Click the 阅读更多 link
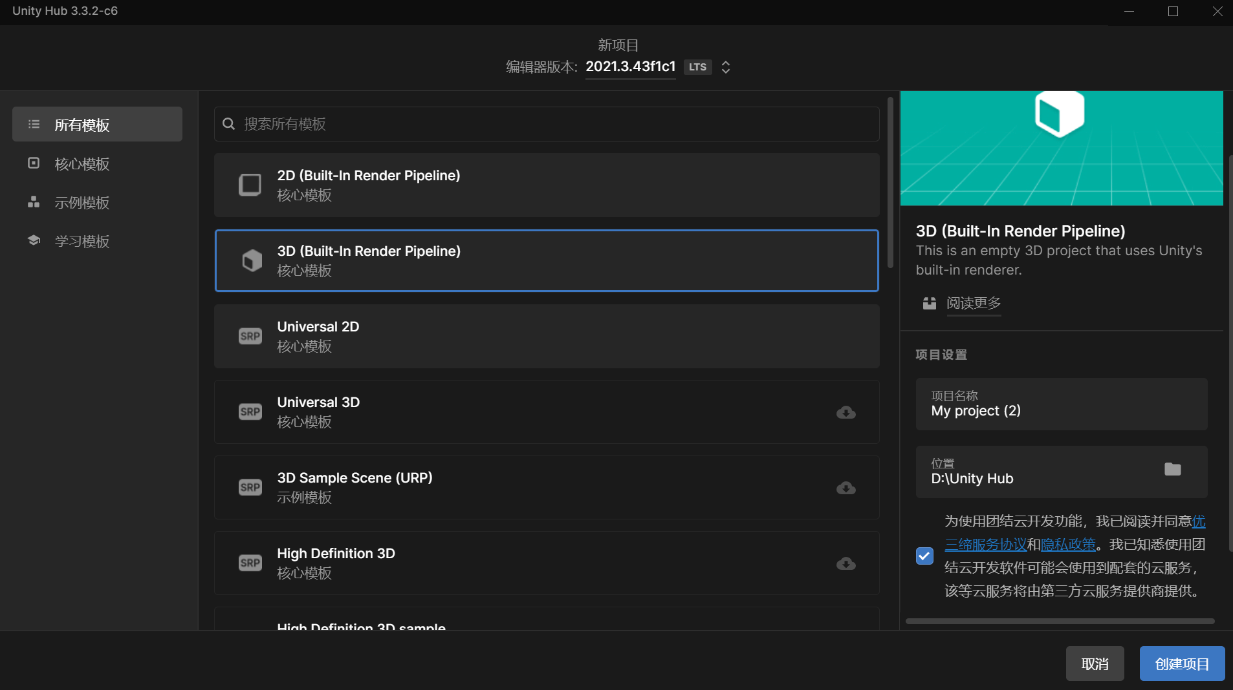The height and width of the screenshot is (690, 1233). (x=974, y=303)
